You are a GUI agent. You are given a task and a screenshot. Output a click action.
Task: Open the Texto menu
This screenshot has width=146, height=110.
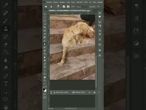(73, 2)
